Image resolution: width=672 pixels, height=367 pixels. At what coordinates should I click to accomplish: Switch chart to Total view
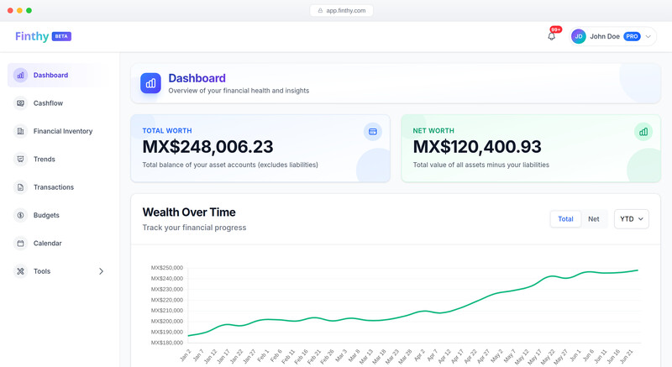coord(565,219)
